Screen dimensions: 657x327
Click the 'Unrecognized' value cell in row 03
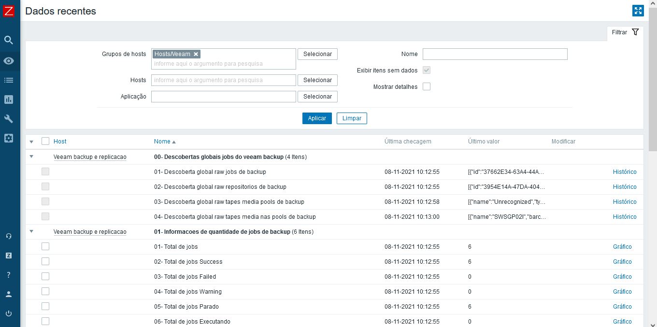coord(507,202)
